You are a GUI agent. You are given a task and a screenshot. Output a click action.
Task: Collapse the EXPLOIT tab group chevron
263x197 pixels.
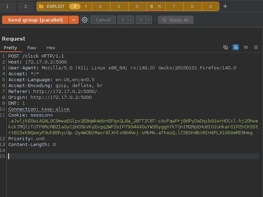coord(86,6)
